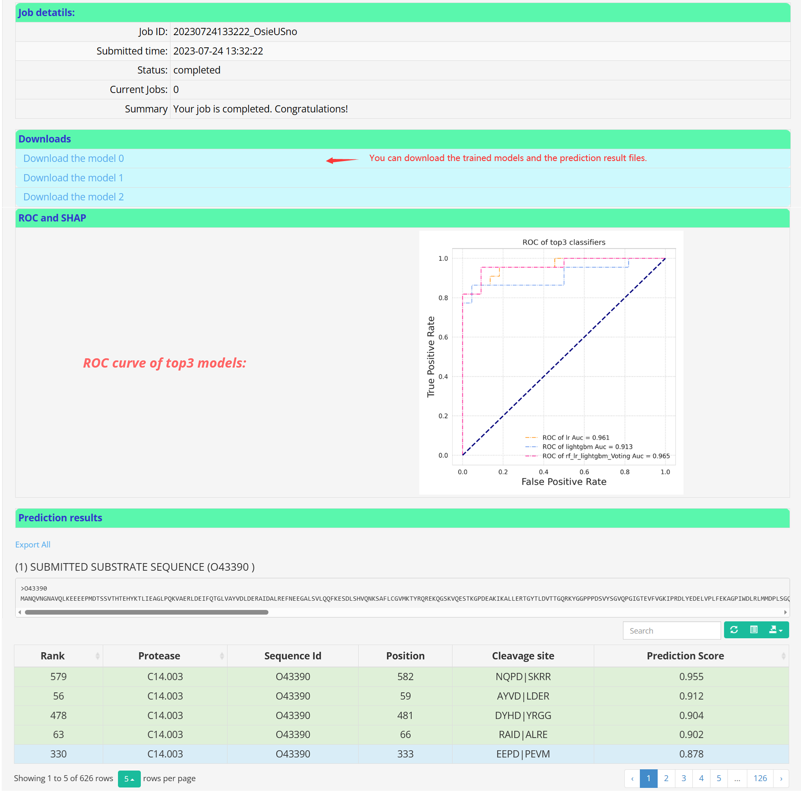801x801 pixels.
Task: Toggle the table card view icon
Action: (754, 630)
